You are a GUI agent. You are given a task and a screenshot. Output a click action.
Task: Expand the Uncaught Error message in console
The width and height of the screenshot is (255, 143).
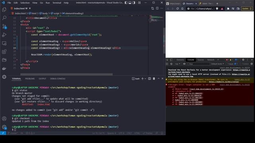click(x=169, y=85)
